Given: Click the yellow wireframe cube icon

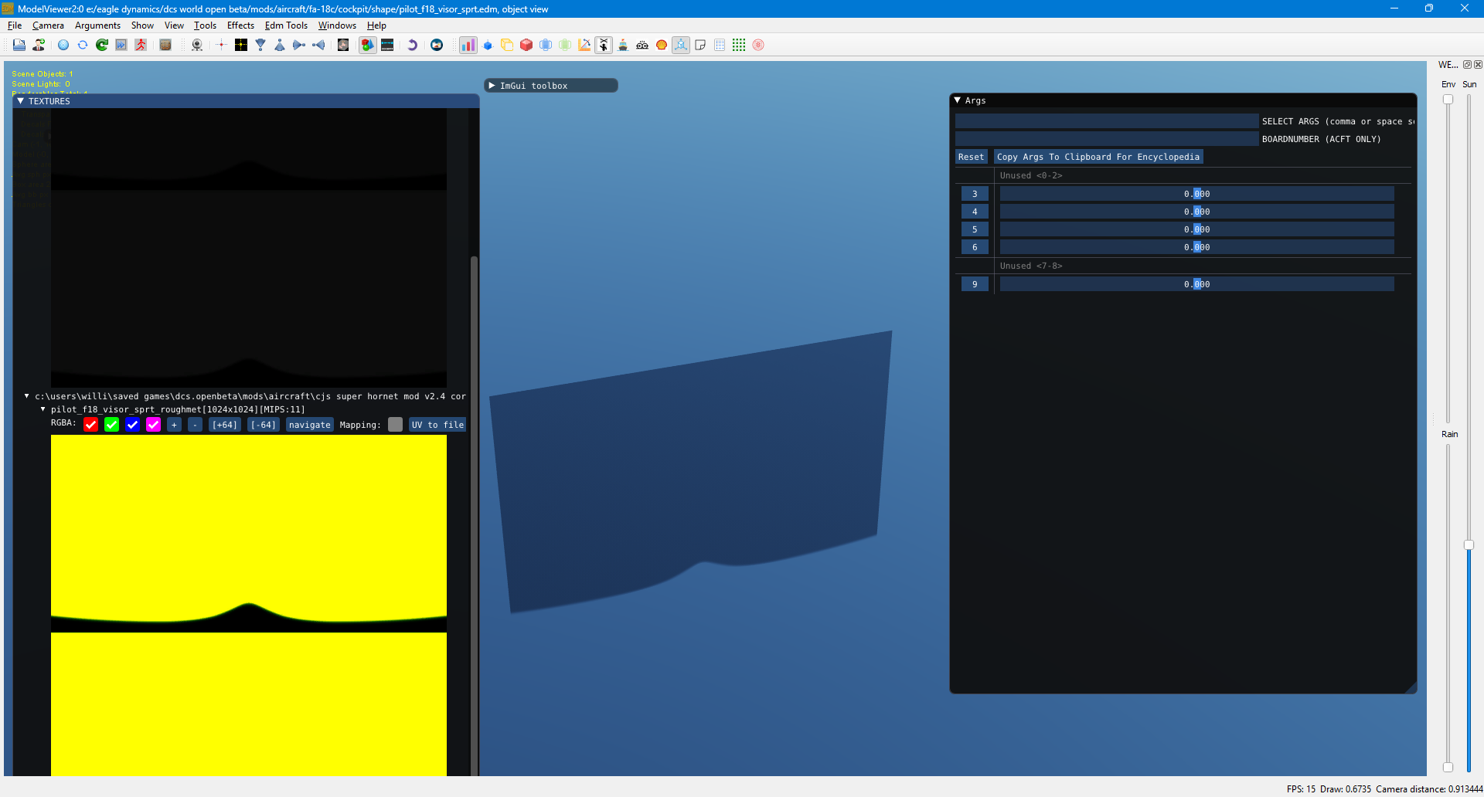Looking at the screenshot, I should coord(507,45).
